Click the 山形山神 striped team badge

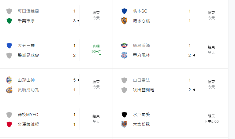pos(9,80)
